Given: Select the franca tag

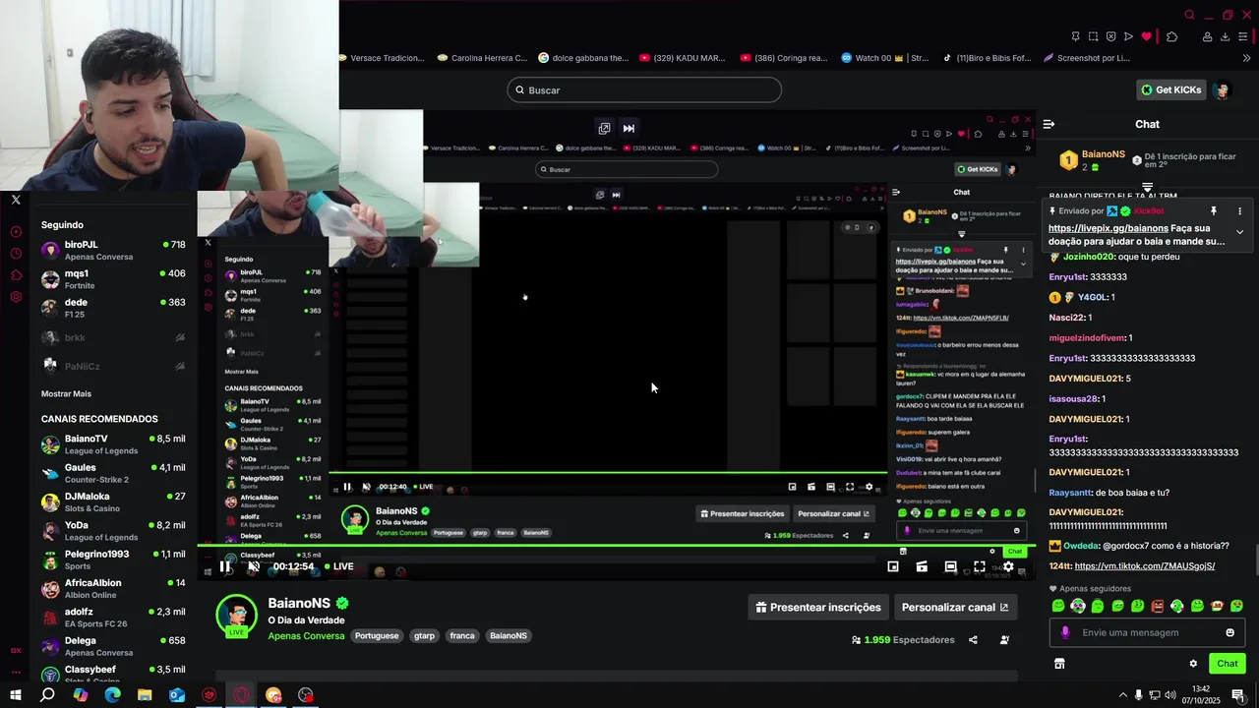Looking at the screenshot, I should pyautogui.click(x=462, y=635).
